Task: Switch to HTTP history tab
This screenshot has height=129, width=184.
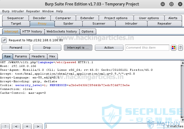Action: (x=32, y=31)
